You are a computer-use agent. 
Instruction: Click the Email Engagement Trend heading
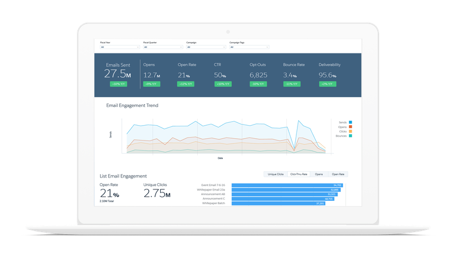(132, 105)
